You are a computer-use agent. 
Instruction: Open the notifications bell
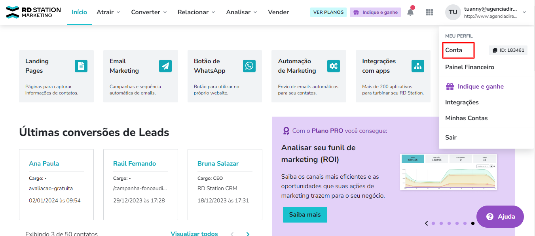click(x=410, y=12)
